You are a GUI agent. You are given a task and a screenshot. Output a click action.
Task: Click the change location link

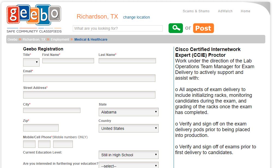[x=136, y=17]
